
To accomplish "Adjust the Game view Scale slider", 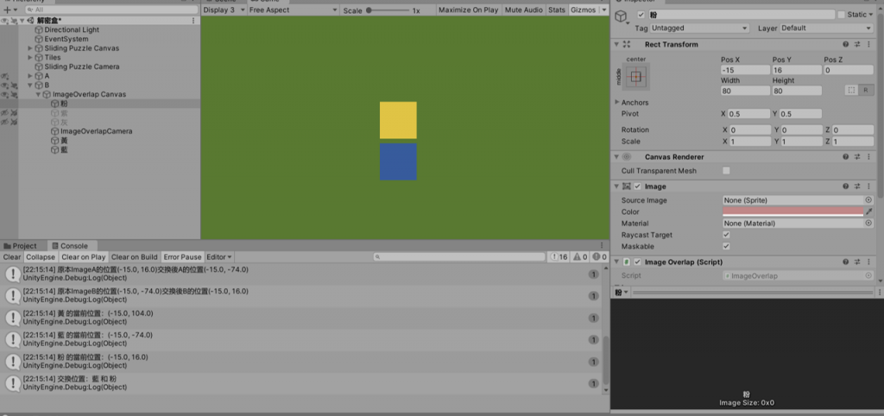I will [x=388, y=10].
